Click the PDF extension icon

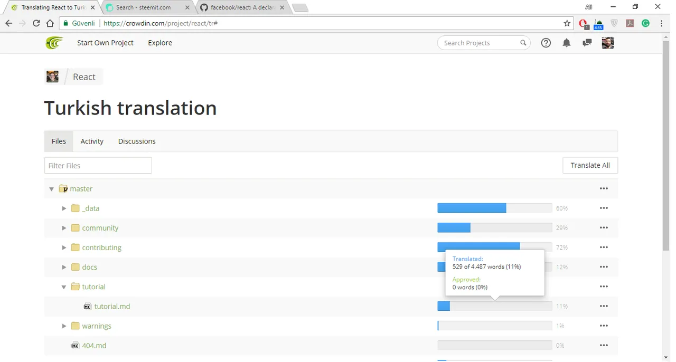click(x=630, y=23)
